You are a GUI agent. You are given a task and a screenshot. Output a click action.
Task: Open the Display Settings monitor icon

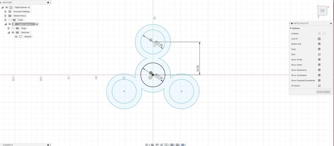click(172, 145)
